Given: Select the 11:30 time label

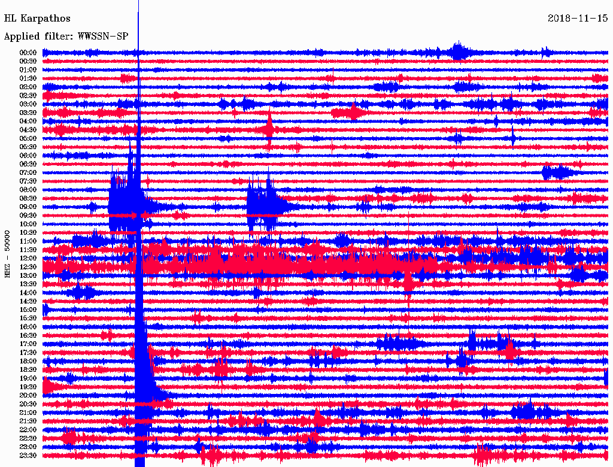Looking at the screenshot, I should 28,250.
